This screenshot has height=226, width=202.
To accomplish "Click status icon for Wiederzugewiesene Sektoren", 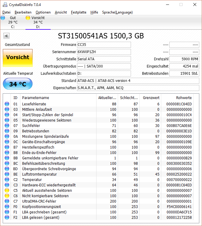I will (x=7, y=120).
